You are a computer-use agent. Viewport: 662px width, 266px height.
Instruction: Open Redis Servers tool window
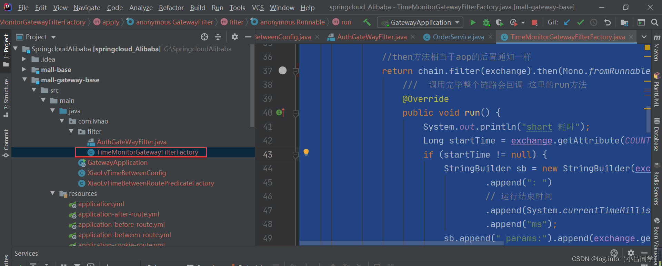[657, 184]
